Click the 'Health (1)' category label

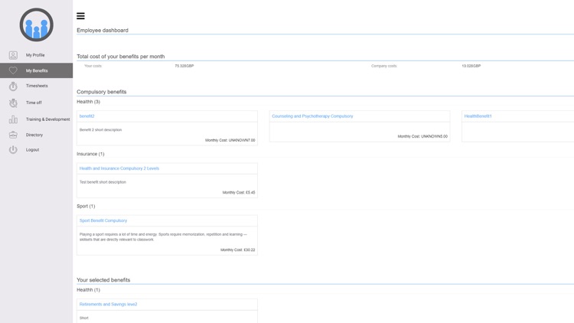click(88, 290)
